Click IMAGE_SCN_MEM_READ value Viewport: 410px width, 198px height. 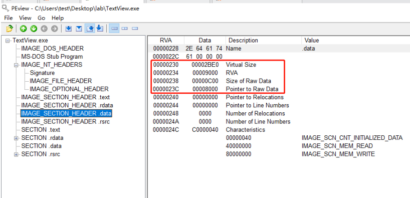pos(337,146)
